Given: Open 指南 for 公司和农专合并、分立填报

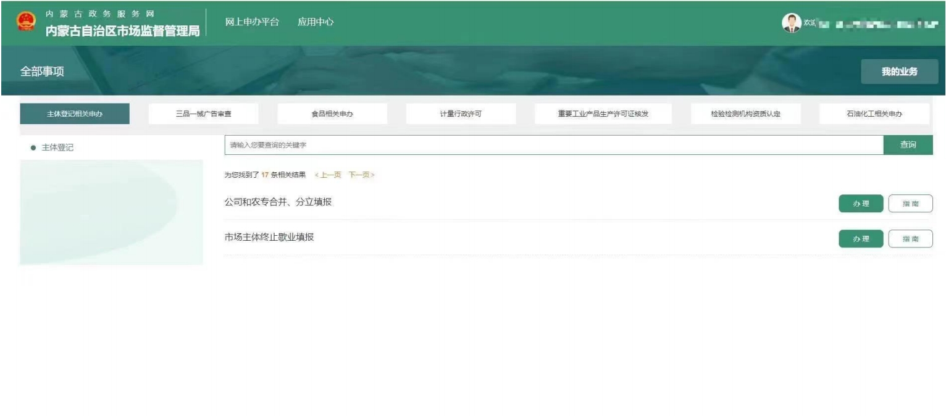Looking at the screenshot, I should (x=910, y=204).
